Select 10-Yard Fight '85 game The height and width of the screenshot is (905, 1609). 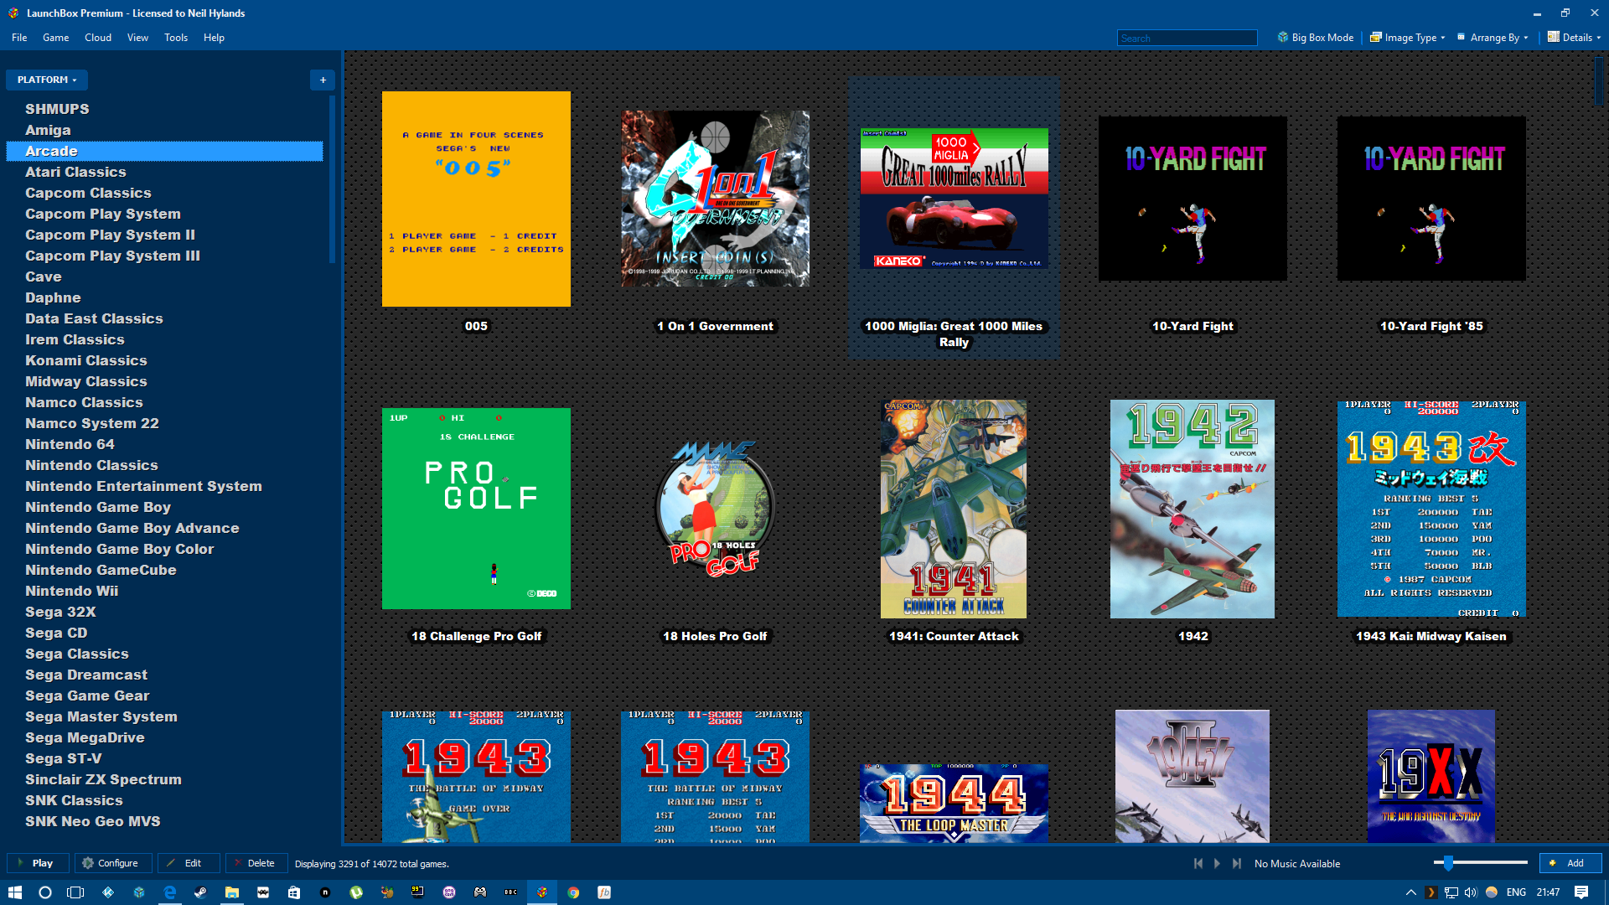pyautogui.click(x=1431, y=199)
